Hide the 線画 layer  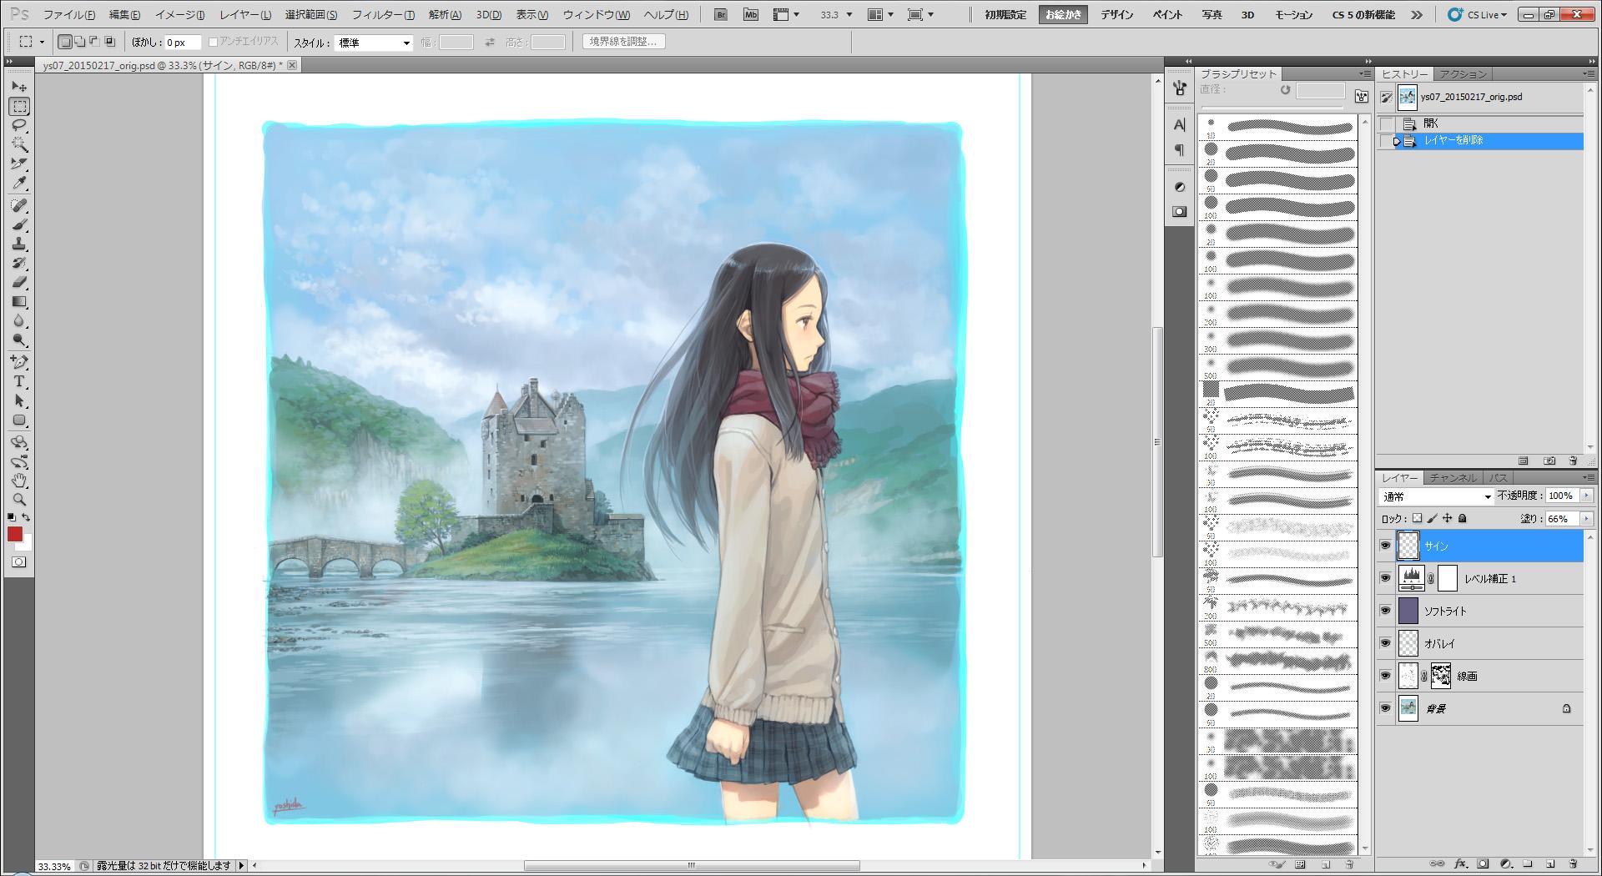coord(1385,676)
